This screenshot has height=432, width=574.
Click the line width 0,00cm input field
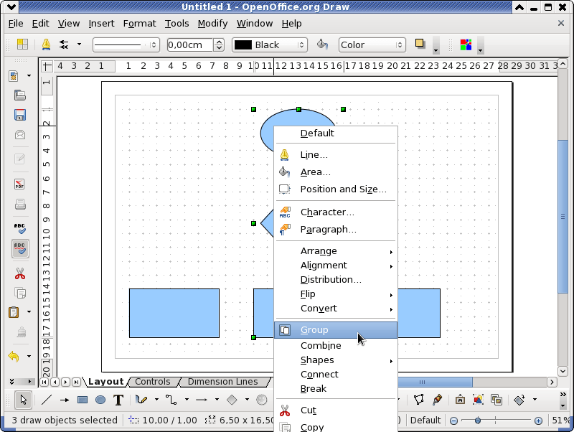[189, 44]
